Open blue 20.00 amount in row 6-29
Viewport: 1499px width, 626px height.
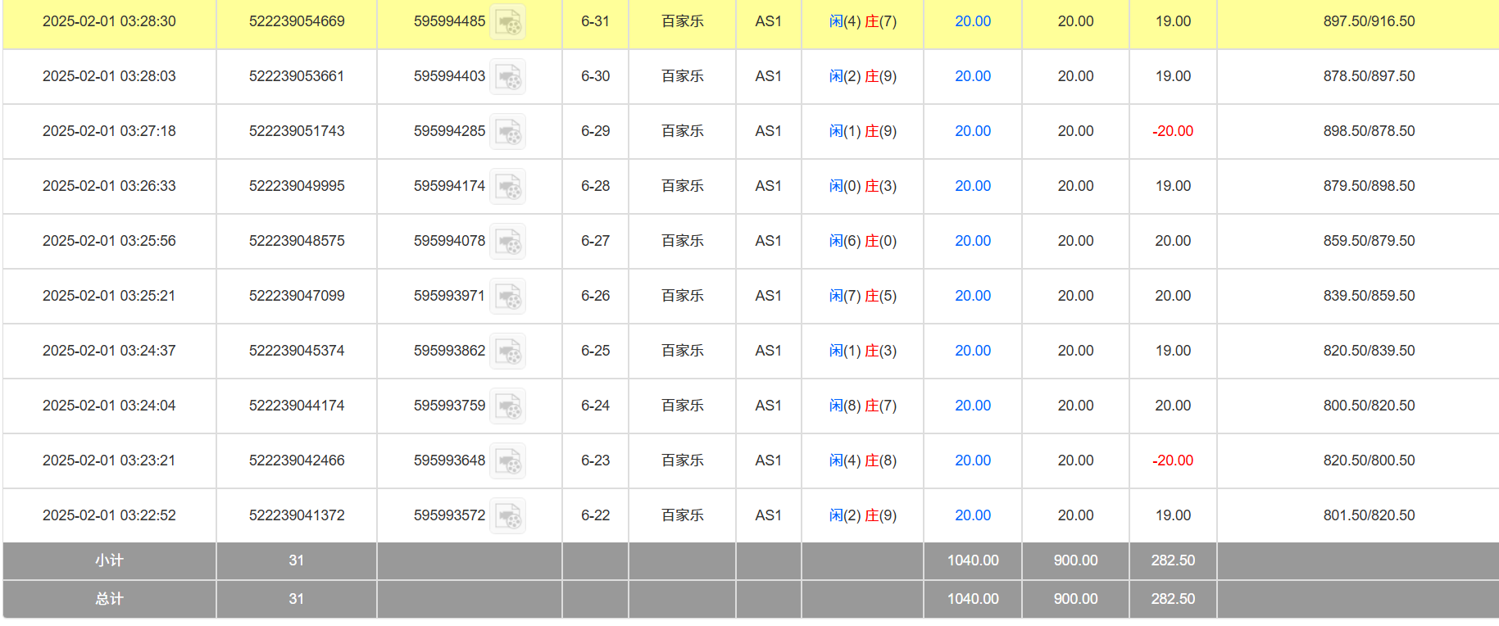tap(973, 131)
